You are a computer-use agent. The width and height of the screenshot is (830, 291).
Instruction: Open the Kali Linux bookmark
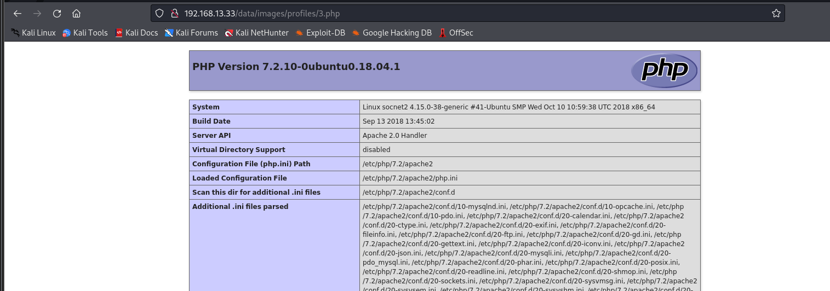[x=33, y=33]
